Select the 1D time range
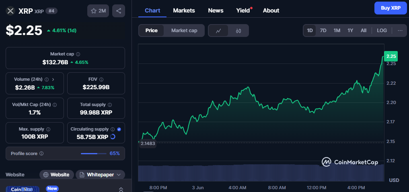409x192 pixels. point(310,31)
